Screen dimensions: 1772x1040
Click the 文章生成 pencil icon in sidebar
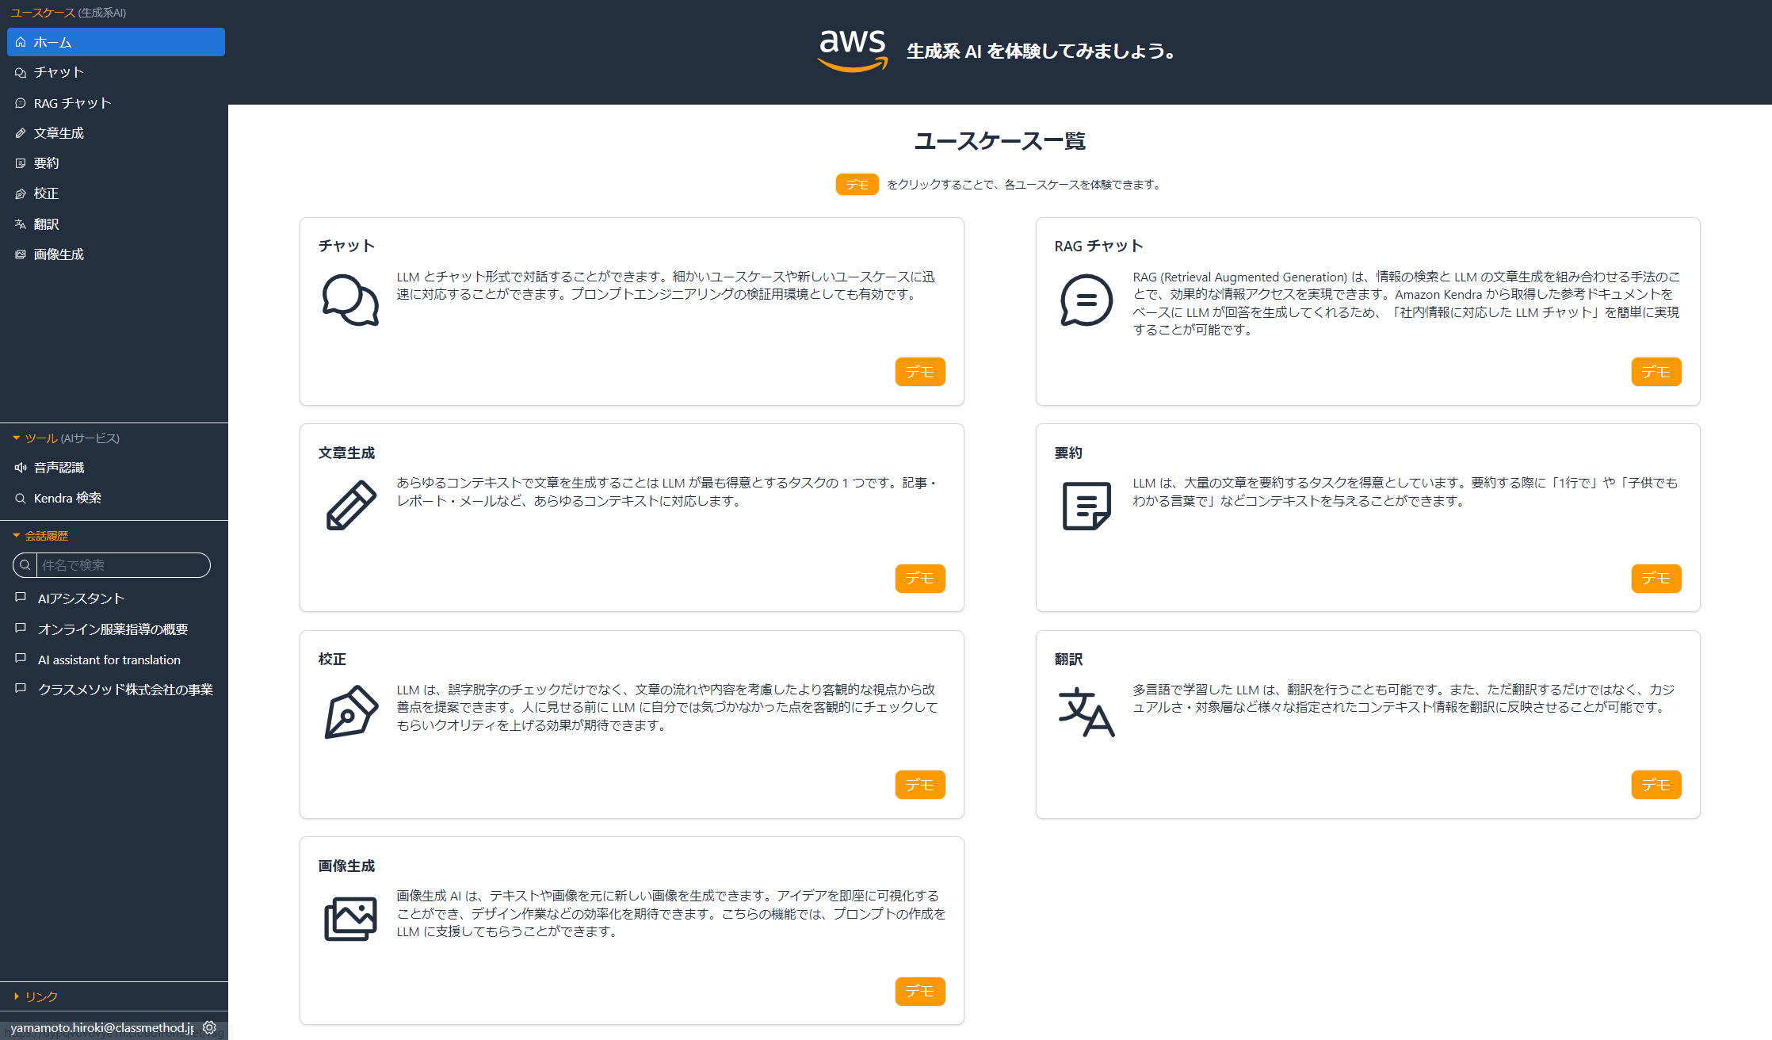(x=18, y=132)
